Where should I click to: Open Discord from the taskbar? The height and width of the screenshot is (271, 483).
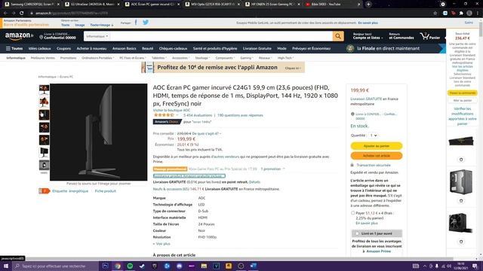tap(180, 266)
